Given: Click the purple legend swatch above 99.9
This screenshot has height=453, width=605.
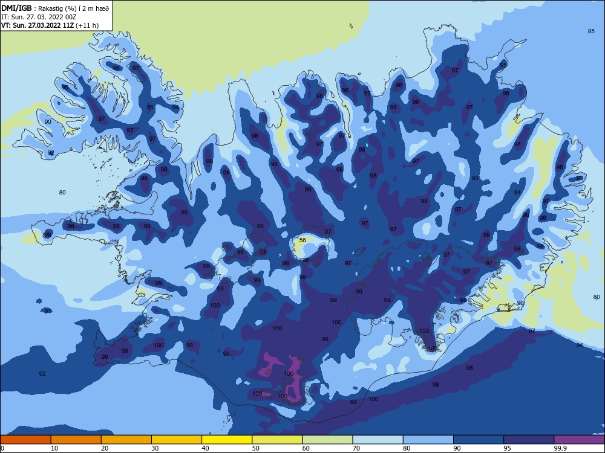Looking at the screenshot, I should [x=579, y=440].
